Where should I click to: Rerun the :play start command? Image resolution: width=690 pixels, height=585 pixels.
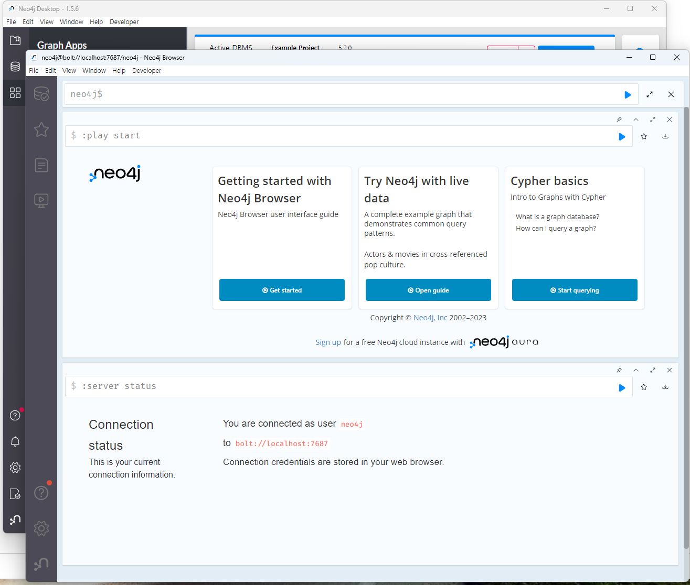tap(622, 137)
